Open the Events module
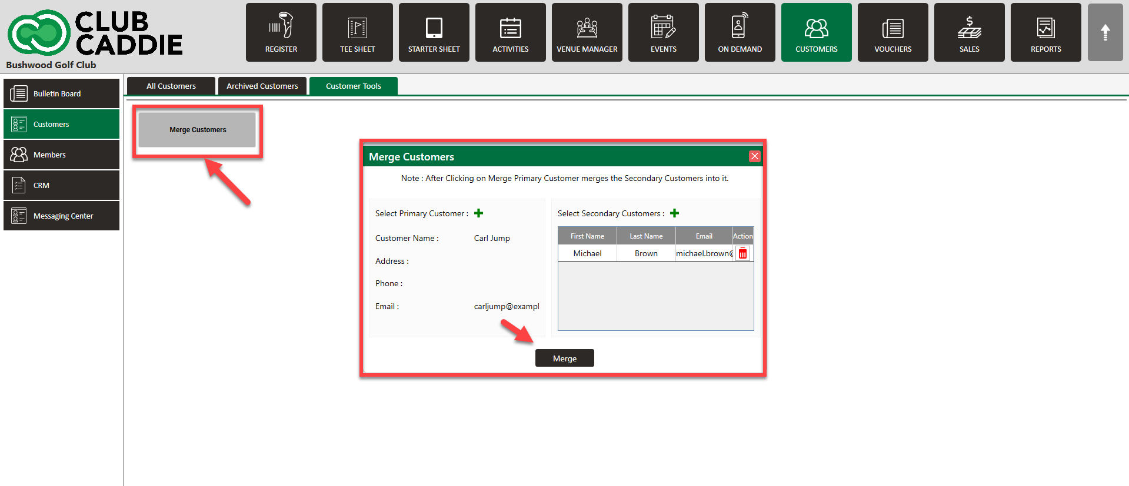Screen dimensions: 1129x486 pos(663,32)
